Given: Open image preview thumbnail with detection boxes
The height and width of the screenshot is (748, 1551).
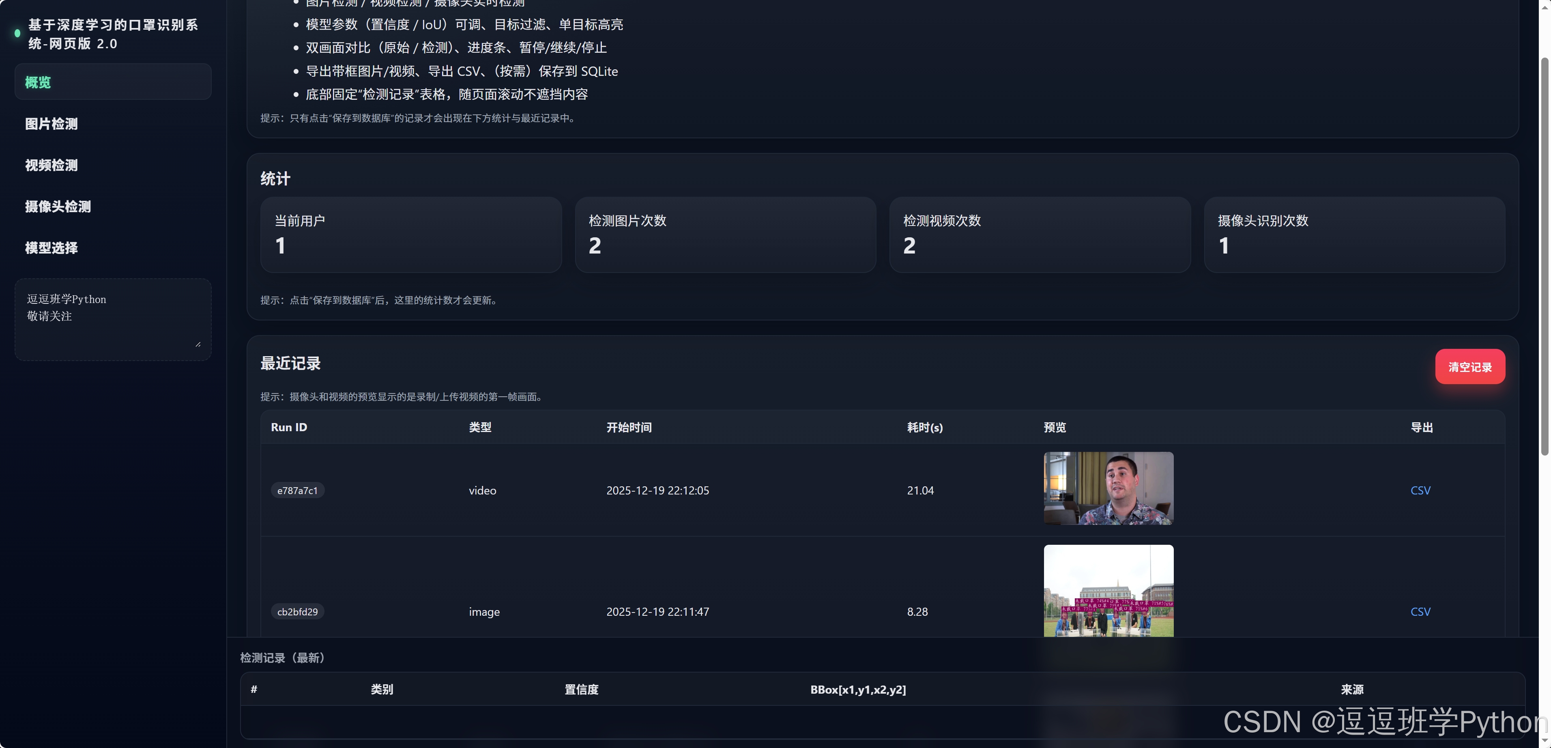Looking at the screenshot, I should [1108, 591].
